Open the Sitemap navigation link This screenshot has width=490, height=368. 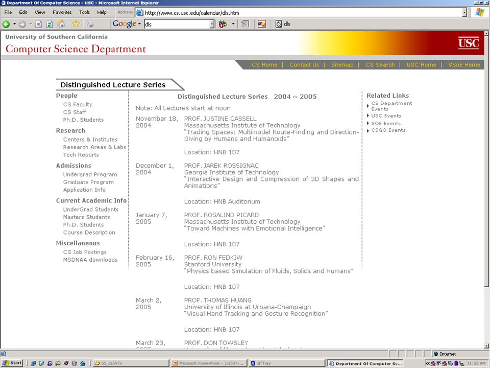coord(342,65)
